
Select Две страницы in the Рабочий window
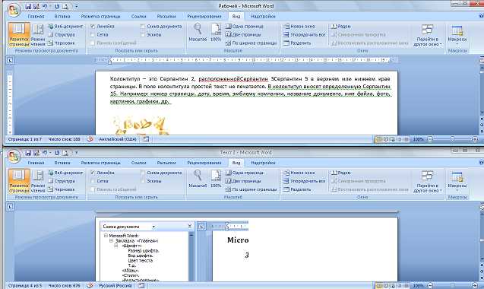coord(243,35)
